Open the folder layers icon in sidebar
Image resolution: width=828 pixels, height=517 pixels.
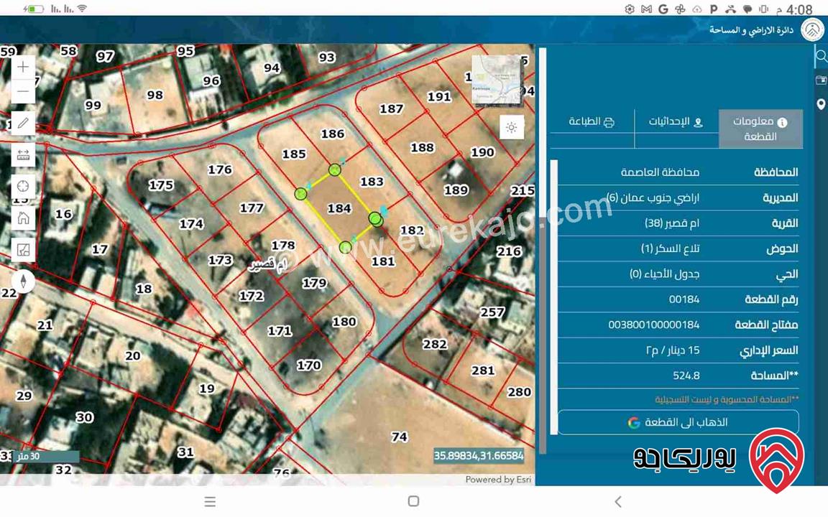coord(821,80)
